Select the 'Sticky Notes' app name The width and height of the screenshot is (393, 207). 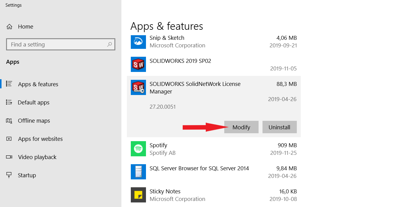165,191
